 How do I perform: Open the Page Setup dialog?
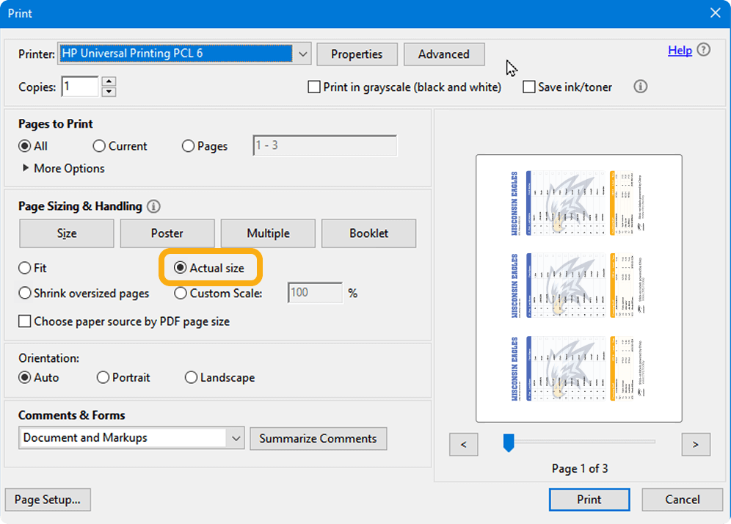48,499
